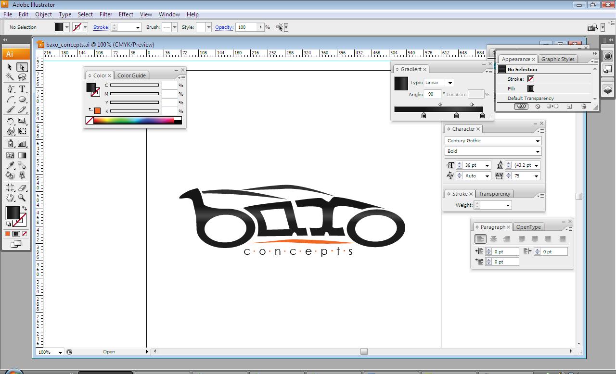Open the Object menu

(43, 14)
